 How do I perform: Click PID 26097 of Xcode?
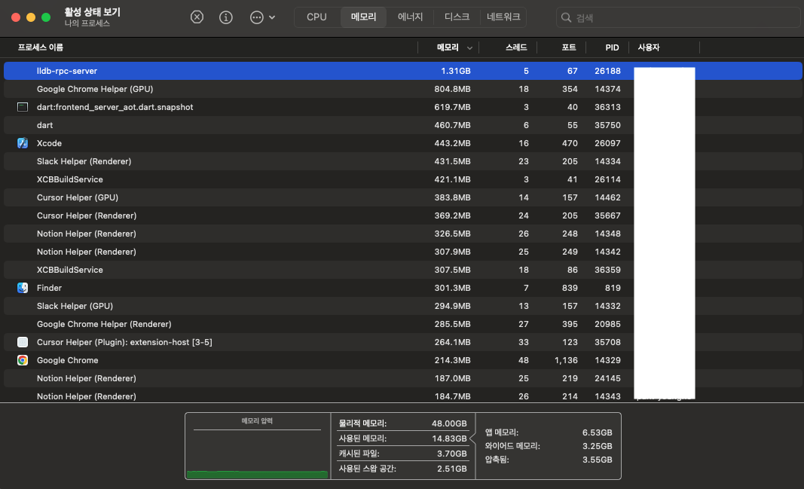607,143
